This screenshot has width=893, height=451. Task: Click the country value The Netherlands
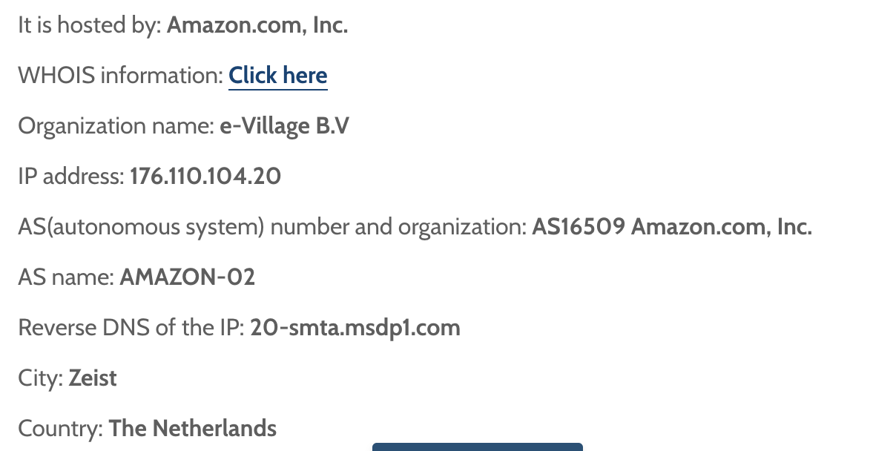coord(193,429)
